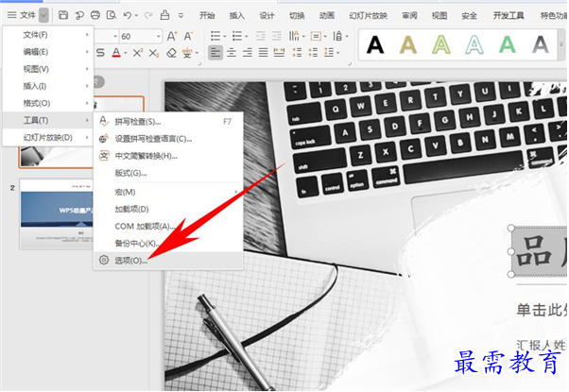This screenshot has height=392, width=569.
Task: Apply distributed alignment
Action: tap(279, 53)
